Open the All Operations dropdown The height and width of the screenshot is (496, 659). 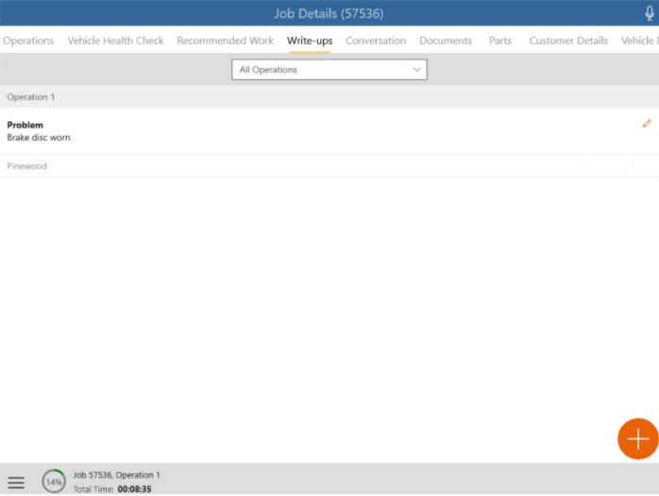click(329, 69)
